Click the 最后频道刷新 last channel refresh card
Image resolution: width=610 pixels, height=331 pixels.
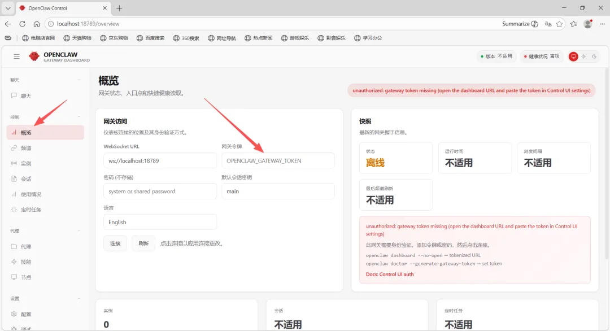click(x=395, y=195)
